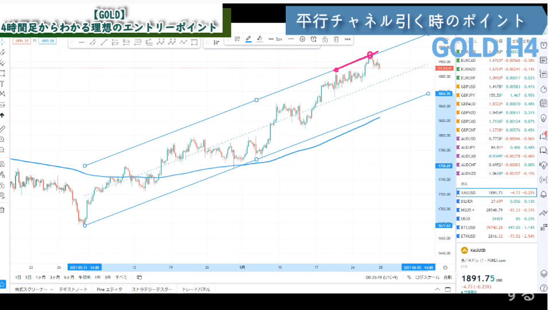Open help question mark icon in right sidebar
This screenshot has width=548, height=310.
pyautogui.click(x=543, y=288)
